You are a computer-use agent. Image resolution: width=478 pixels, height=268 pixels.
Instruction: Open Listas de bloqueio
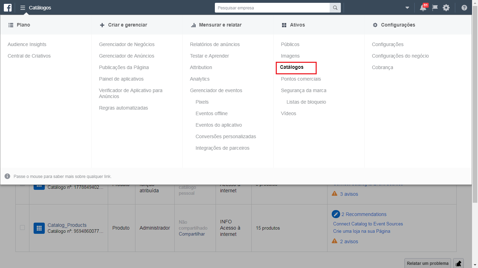point(306,102)
